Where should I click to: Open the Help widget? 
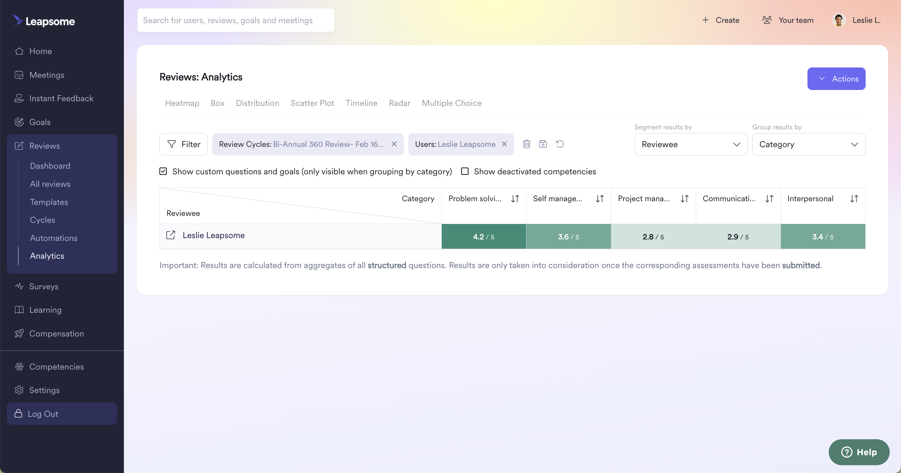[x=859, y=452]
